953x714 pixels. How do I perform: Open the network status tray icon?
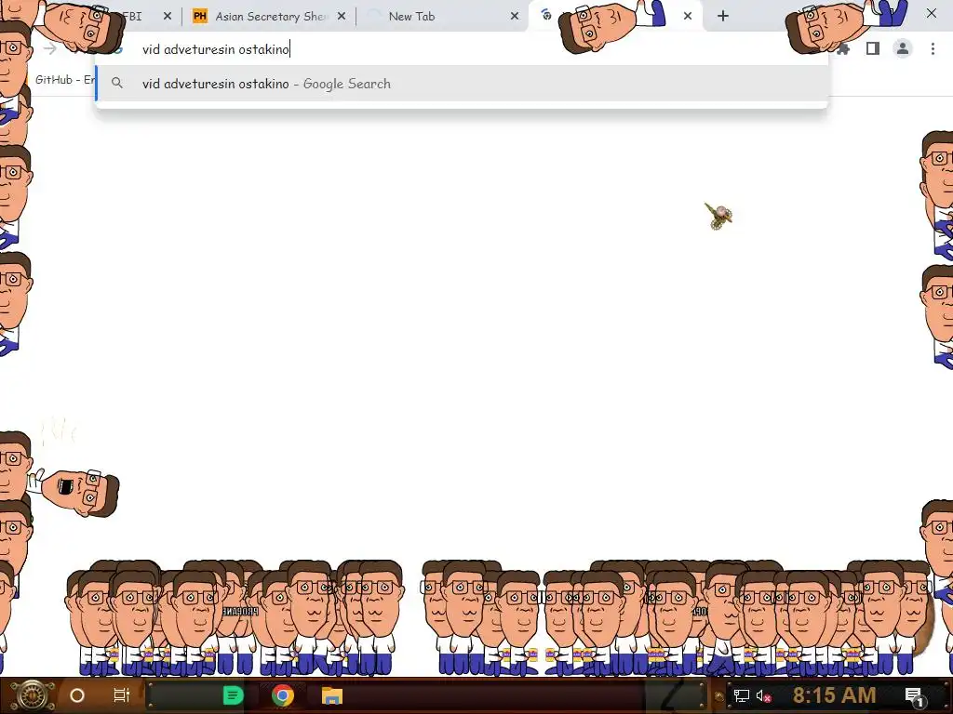[742, 695]
